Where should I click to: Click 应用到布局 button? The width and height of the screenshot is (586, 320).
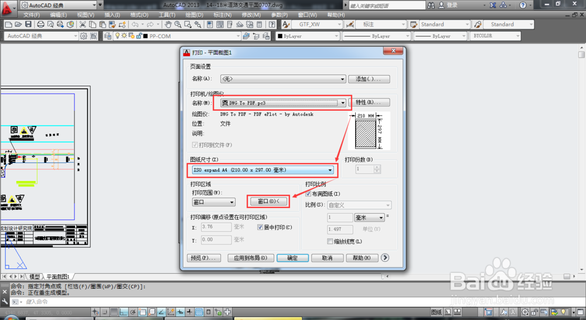pyautogui.click(x=250, y=258)
